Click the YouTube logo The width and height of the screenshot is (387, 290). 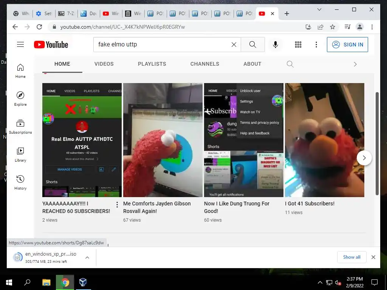(x=51, y=45)
